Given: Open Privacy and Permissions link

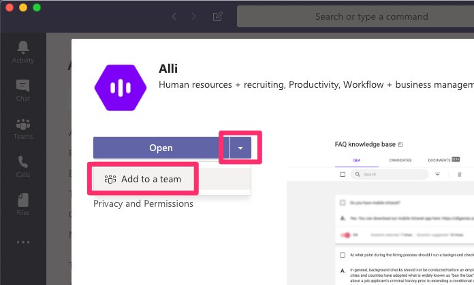Looking at the screenshot, I should pos(143,204).
